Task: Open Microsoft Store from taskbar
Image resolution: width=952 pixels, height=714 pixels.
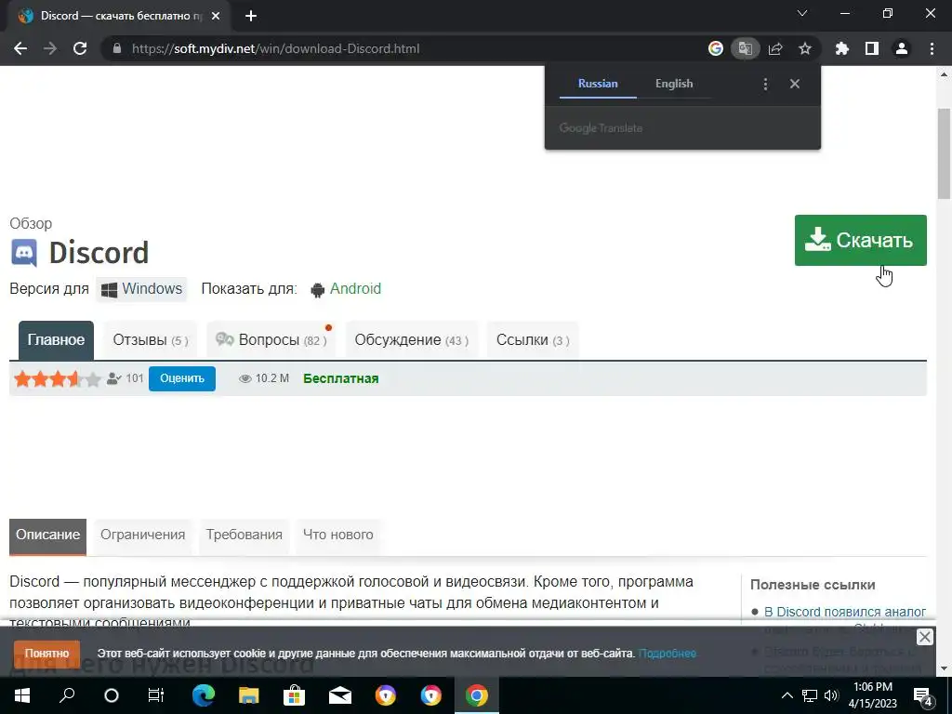Action: tap(295, 695)
